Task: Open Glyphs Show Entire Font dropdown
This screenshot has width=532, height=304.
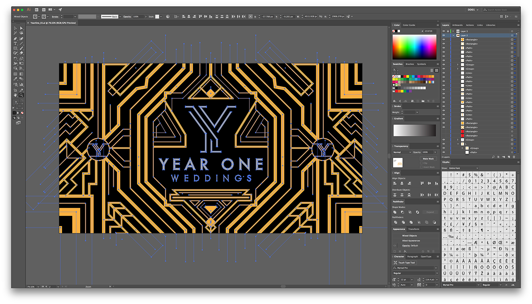Action: tap(463, 168)
